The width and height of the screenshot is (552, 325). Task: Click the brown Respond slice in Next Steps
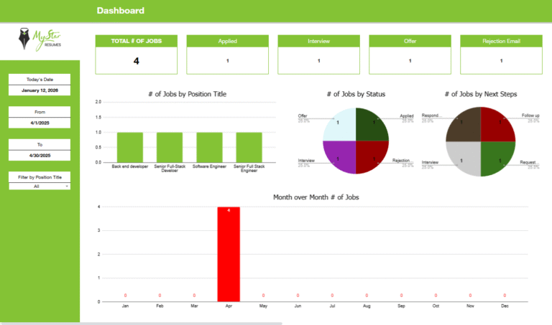464,124
